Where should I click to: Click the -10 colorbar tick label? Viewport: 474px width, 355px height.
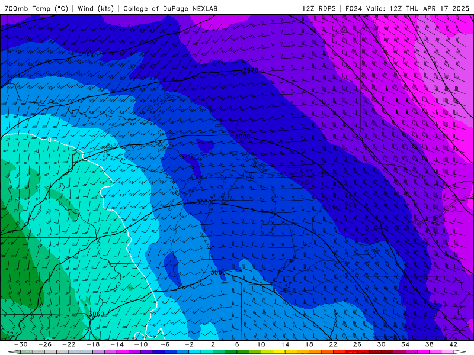[141, 344]
